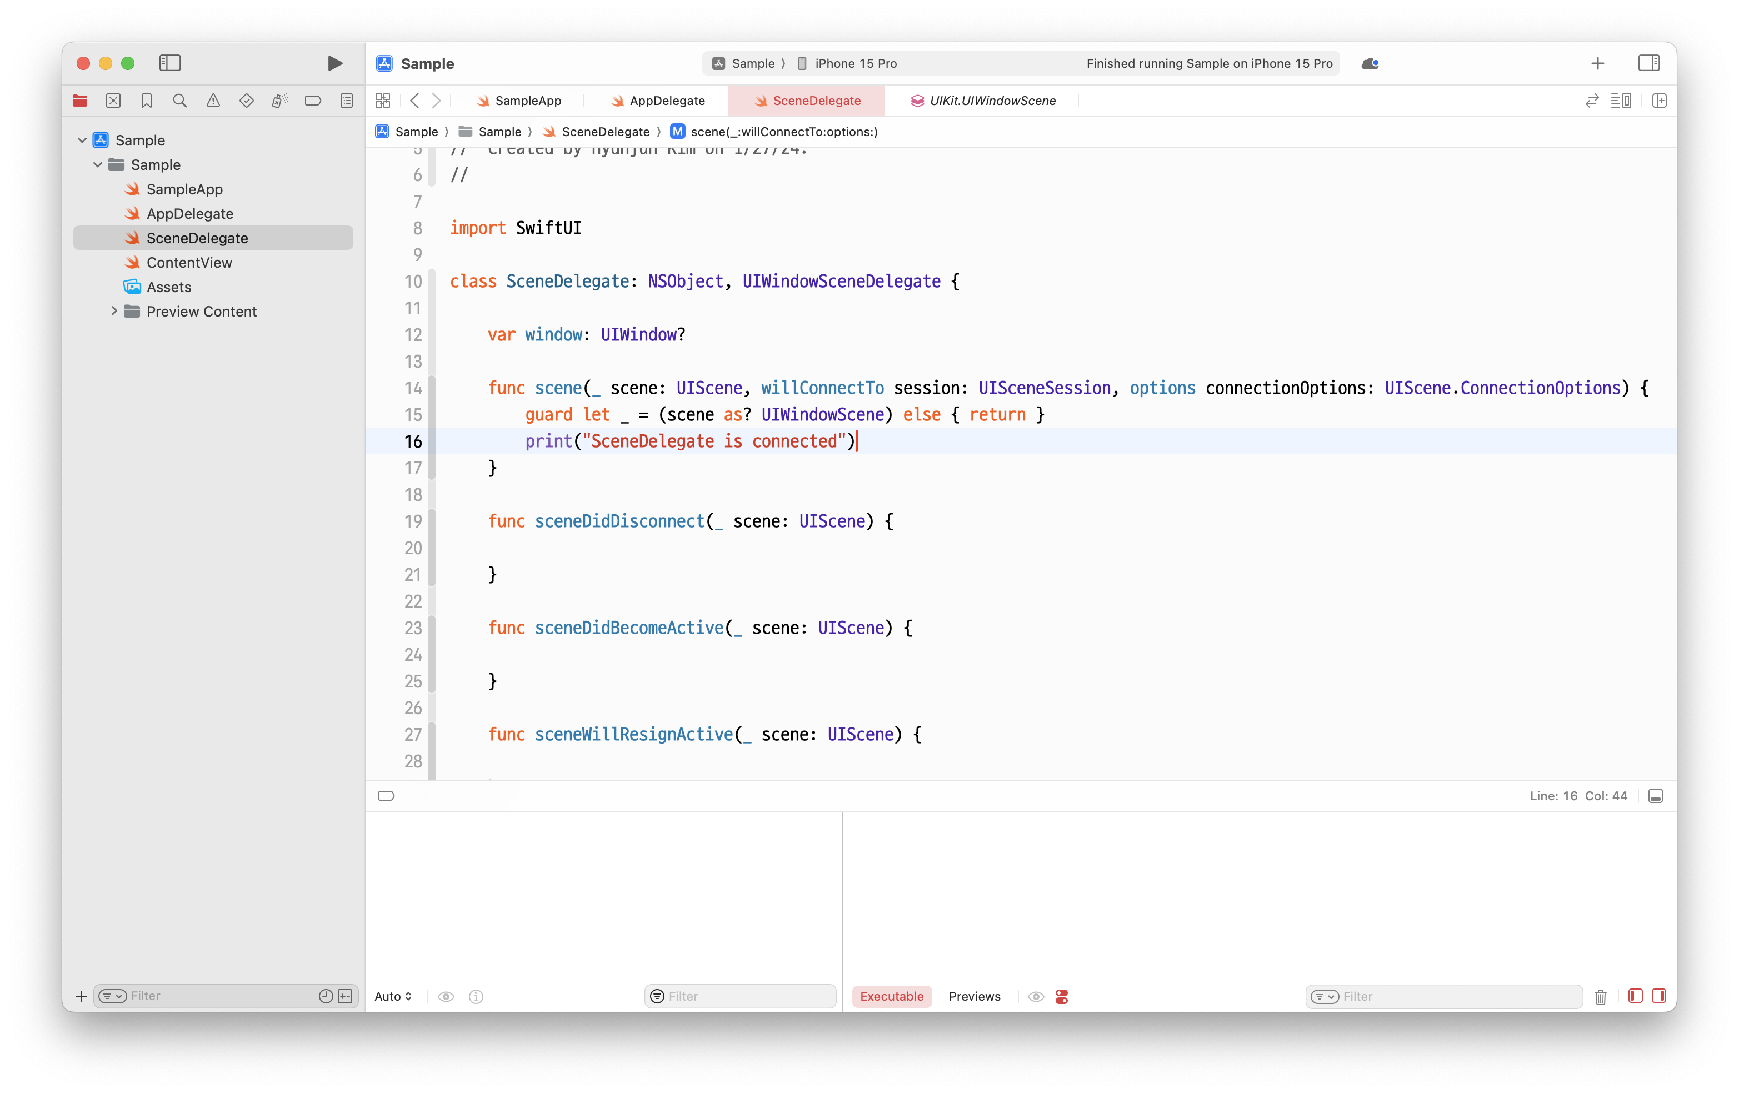Image resolution: width=1739 pixels, height=1094 pixels.
Task: Open the Find navigator magnifier icon
Action: 180,101
